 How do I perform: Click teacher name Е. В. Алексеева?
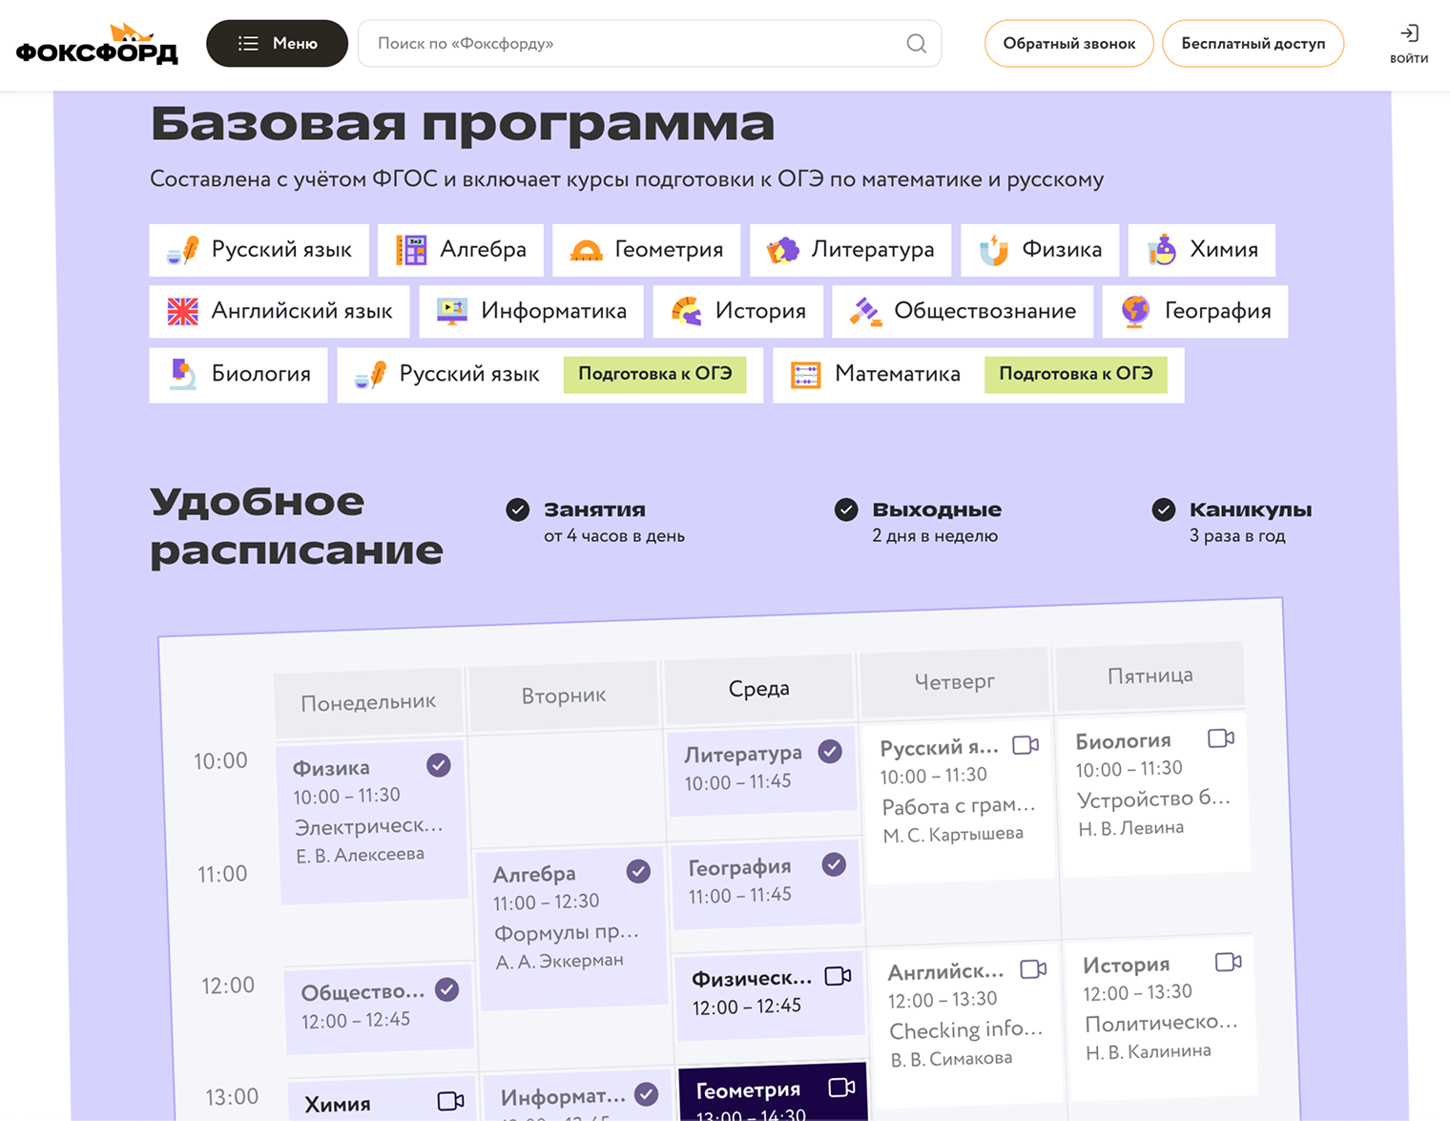361,855
